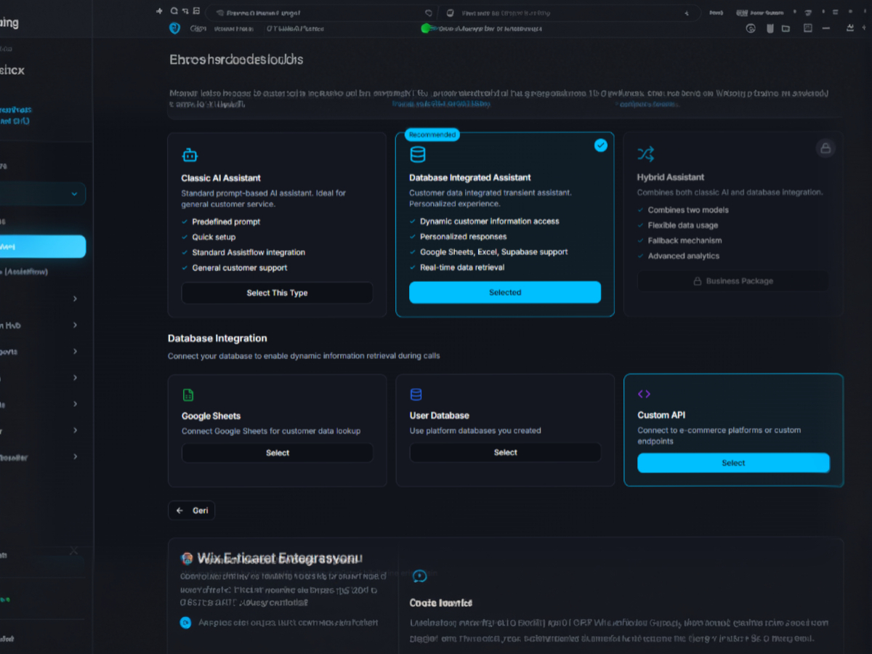Close the sidebar notice with the X icon
Image resolution: width=872 pixels, height=654 pixels.
click(73, 551)
